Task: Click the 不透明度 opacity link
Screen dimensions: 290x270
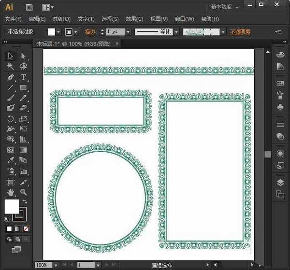Action: coord(240,32)
